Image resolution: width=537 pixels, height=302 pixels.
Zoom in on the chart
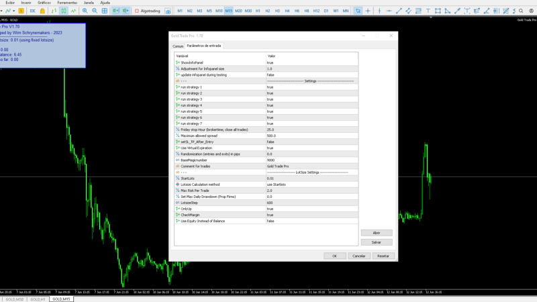85,11
